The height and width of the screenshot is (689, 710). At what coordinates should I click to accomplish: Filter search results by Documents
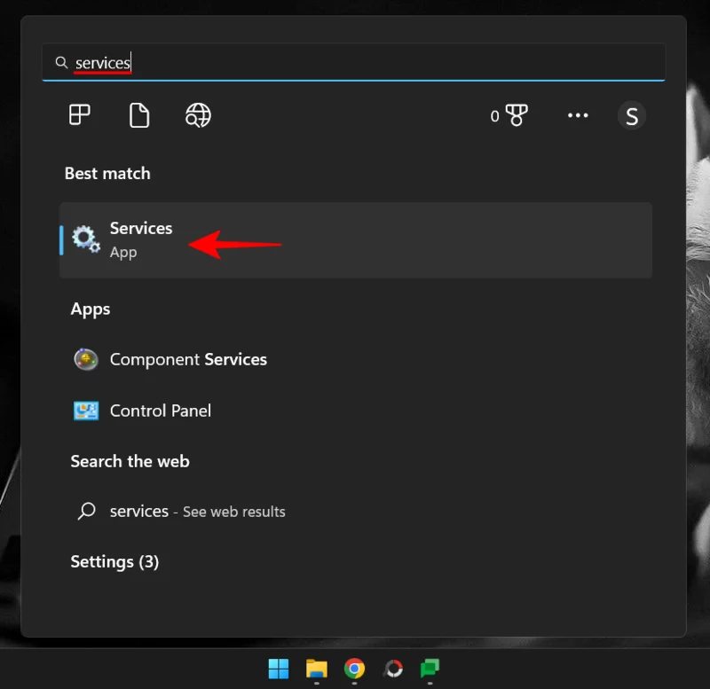[138, 115]
